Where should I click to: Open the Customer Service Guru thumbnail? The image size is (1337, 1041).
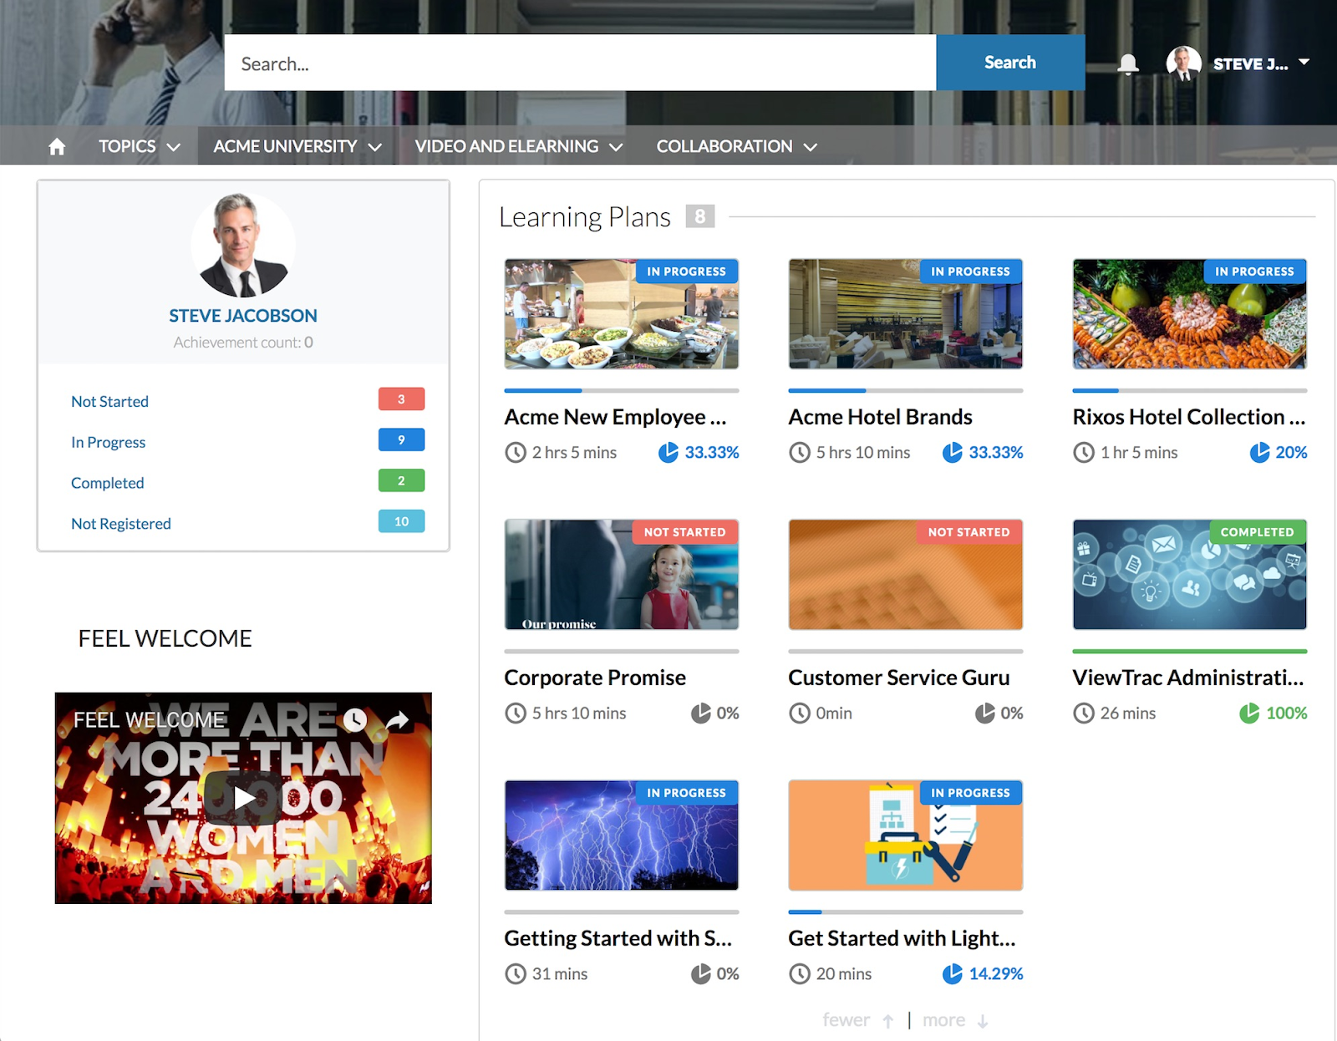(906, 575)
